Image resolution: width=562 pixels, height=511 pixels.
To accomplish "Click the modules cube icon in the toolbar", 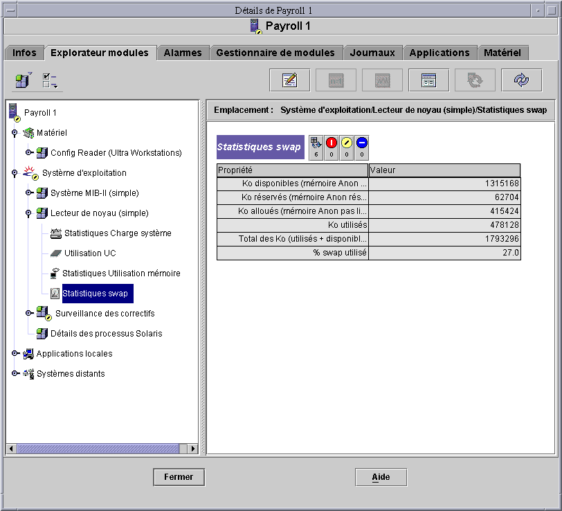I will (24, 80).
